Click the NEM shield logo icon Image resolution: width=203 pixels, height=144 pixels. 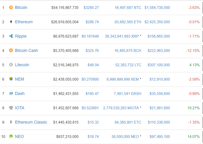coord(11,79)
